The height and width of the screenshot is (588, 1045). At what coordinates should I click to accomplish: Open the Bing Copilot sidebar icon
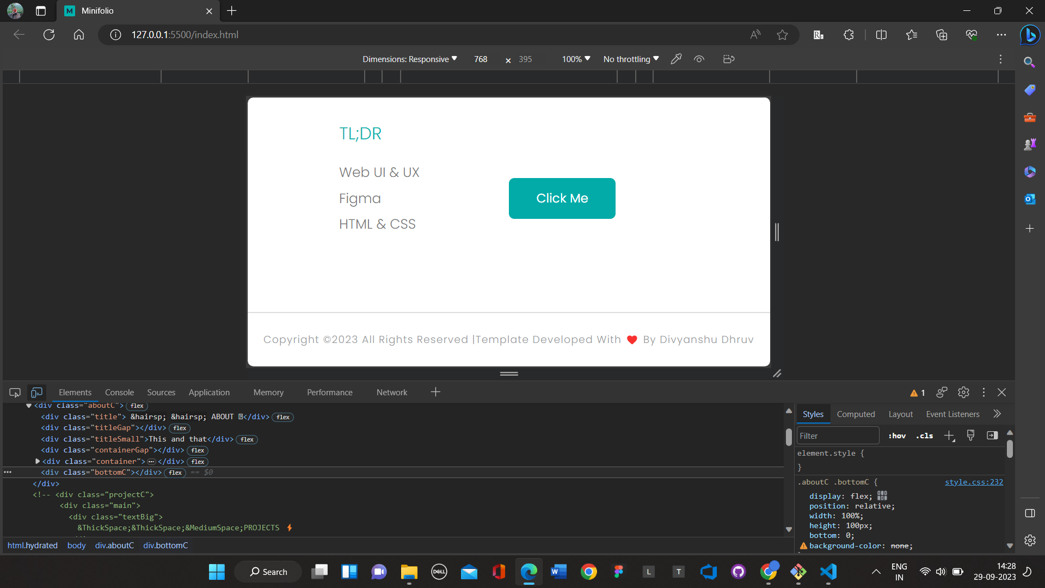pyautogui.click(x=1030, y=35)
